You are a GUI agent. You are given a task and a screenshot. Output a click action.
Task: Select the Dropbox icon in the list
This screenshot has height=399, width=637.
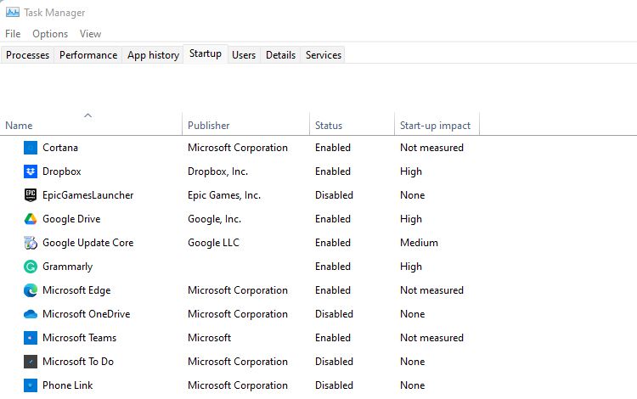coord(31,171)
